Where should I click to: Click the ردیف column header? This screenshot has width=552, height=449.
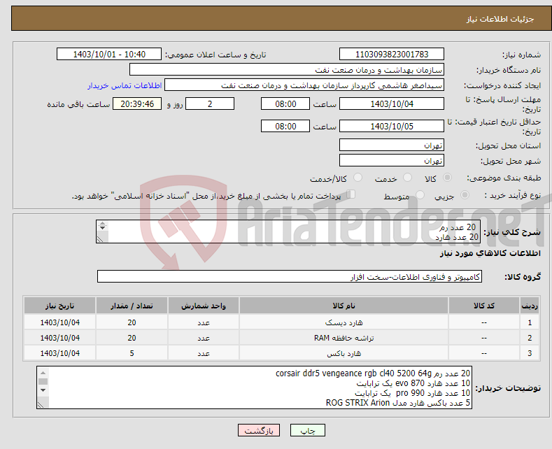[530, 306]
